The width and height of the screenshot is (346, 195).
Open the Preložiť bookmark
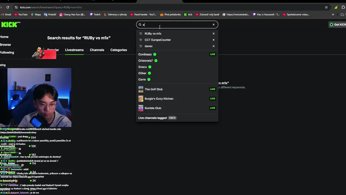[x=50, y=15]
